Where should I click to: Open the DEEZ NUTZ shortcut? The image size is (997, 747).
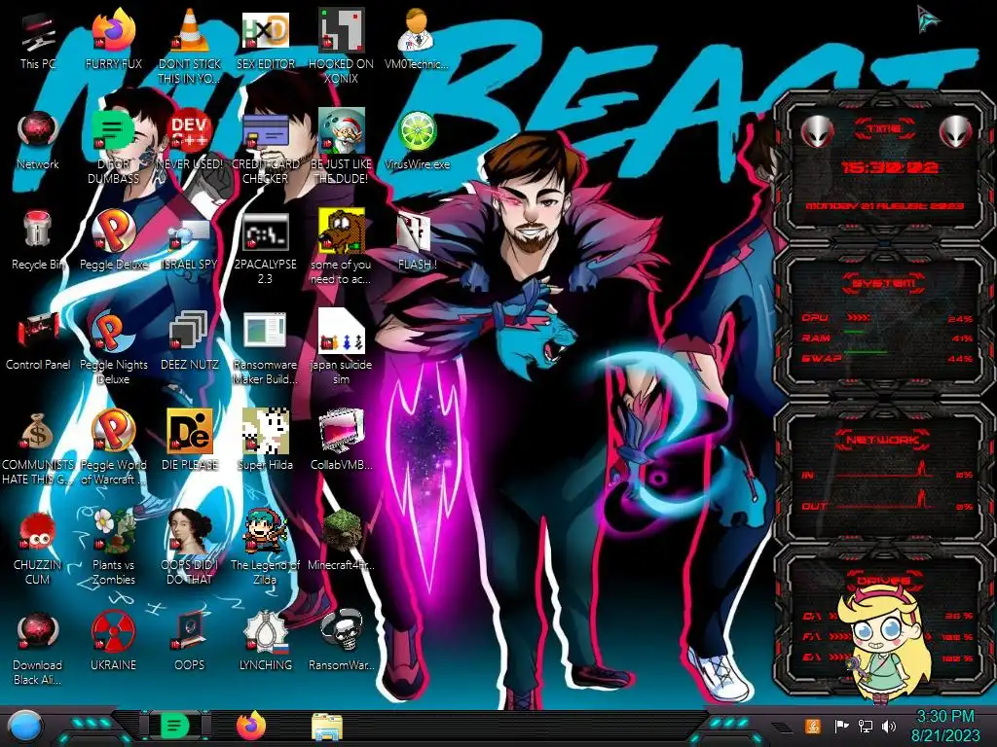(x=190, y=341)
